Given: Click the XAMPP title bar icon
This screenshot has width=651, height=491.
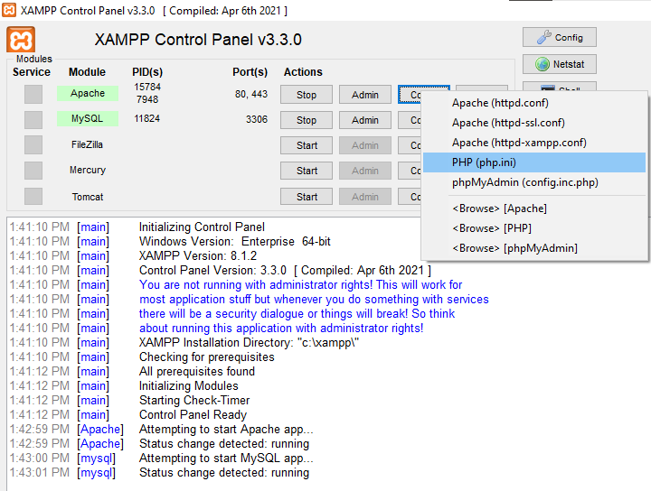Looking at the screenshot, I should (x=10, y=10).
